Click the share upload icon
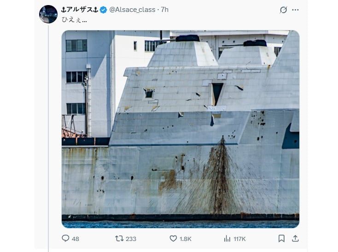Image resolution: width=338 pixels, height=252 pixels. click(295, 238)
